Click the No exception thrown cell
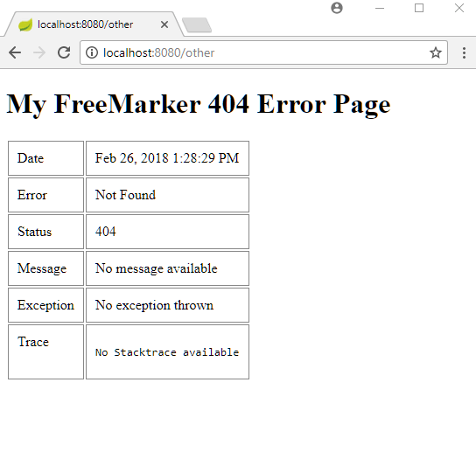Image resolution: width=476 pixels, height=452 pixels. click(168, 305)
